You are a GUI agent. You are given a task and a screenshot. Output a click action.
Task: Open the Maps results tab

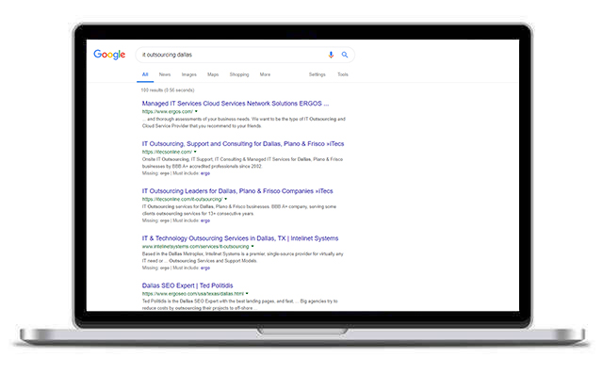click(x=213, y=74)
